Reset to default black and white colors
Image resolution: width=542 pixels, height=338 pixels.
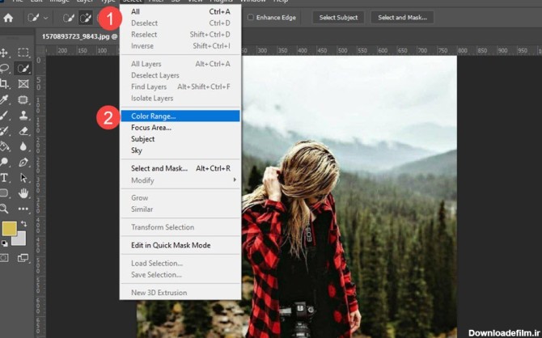pos(4,243)
